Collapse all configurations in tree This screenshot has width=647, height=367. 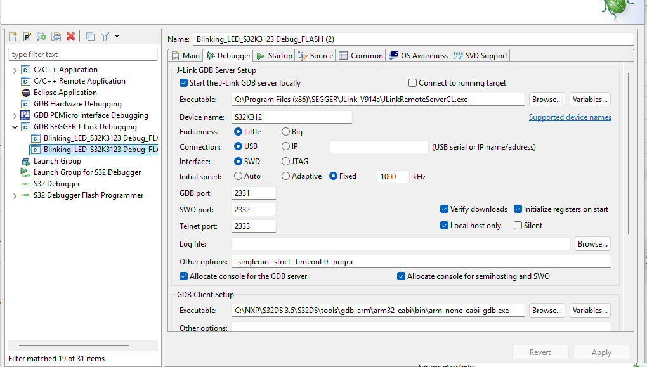click(90, 36)
